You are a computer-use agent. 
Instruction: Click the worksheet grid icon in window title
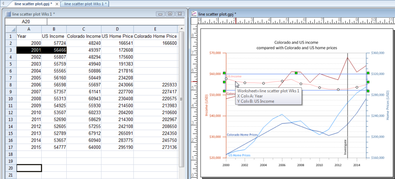[8, 14]
